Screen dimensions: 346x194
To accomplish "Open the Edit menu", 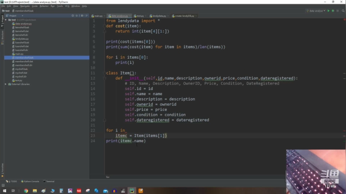I will click(x=9, y=6).
